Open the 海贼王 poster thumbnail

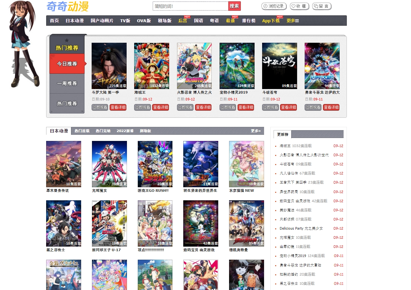tap(152, 66)
